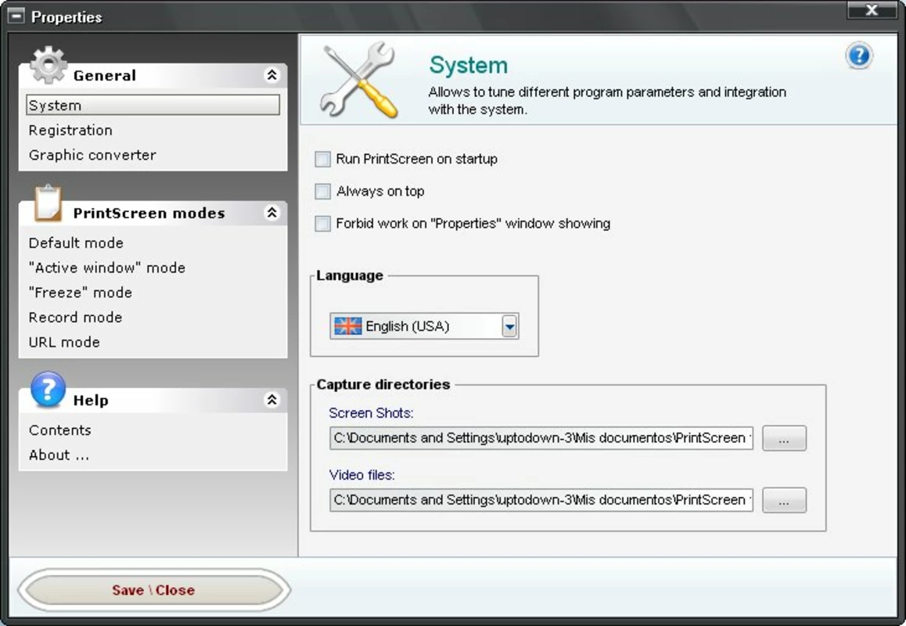
Task: Browse for Video files directory
Action: [x=784, y=501]
